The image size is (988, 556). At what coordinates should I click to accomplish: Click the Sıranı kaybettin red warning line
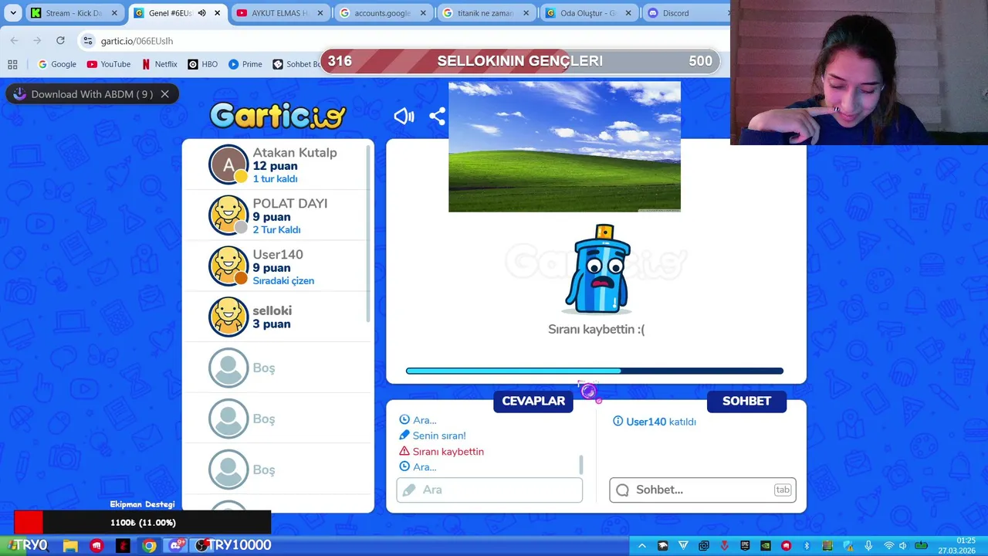point(442,452)
